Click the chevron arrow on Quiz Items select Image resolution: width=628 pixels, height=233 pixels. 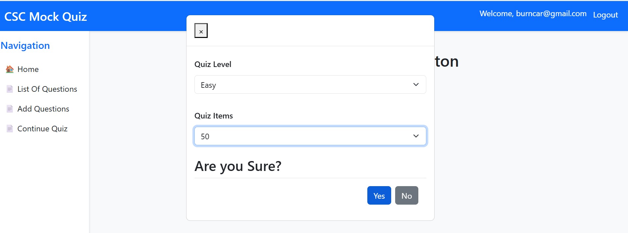416,136
